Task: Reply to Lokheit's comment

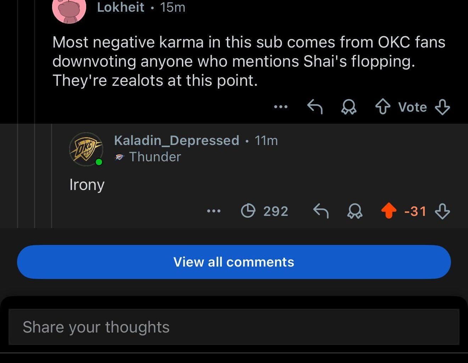Action: click(x=315, y=107)
